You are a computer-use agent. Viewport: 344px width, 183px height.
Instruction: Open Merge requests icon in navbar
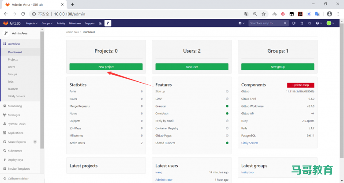click(x=302, y=23)
